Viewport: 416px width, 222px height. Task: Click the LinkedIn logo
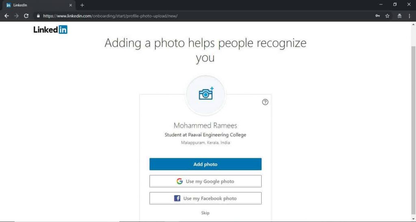click(50, 29)
